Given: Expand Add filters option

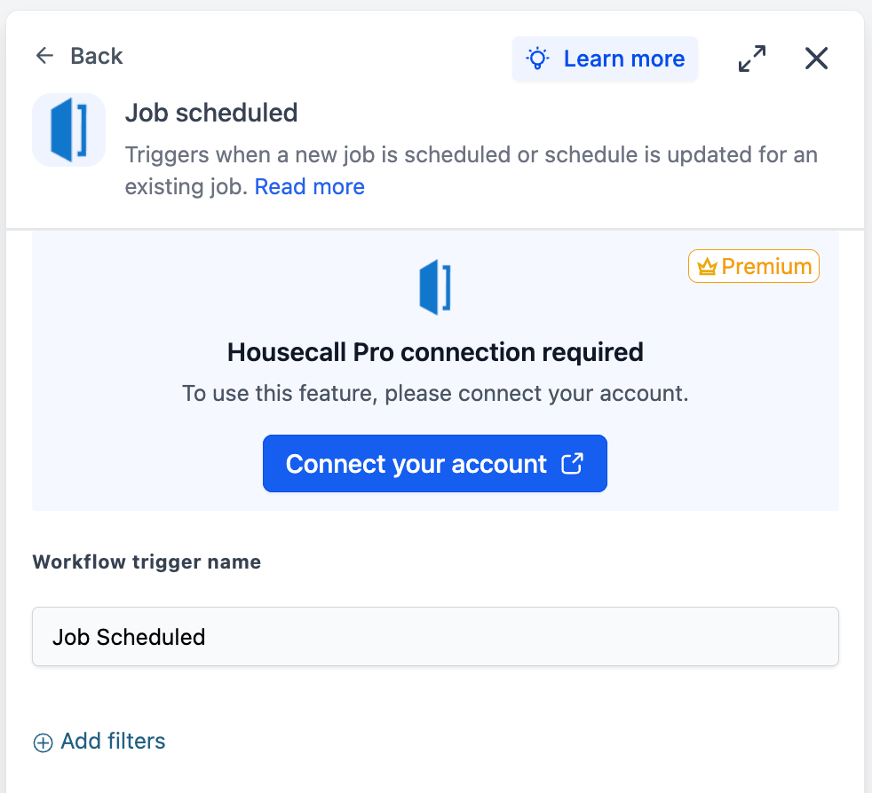Looking at the screenshot, I should 99,742.
